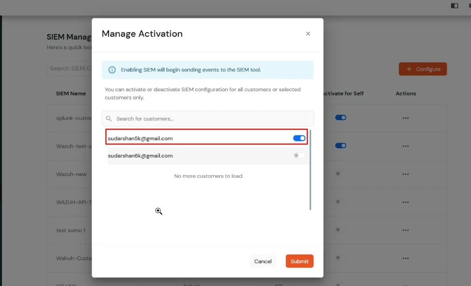
Task: Open the actions ellipsis for Wazuh-new row
Action: point(405,174)
